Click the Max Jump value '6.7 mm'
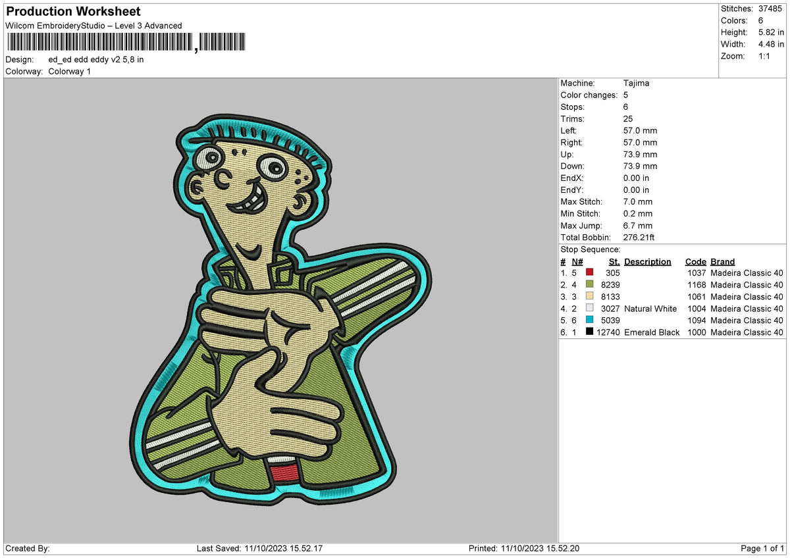Screen dimensions: 790x558 tap(638, 225)
